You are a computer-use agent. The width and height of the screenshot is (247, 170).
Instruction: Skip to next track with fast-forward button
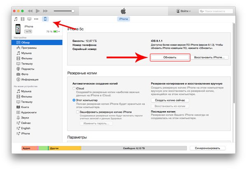click(46, 11)
